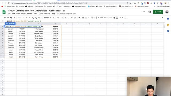Open the cell borders options
Screen dimensions: 171x96
click(x=83, y=18)
